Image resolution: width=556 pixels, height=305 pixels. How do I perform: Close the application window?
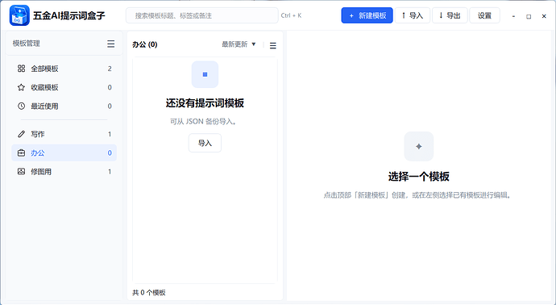544,16
